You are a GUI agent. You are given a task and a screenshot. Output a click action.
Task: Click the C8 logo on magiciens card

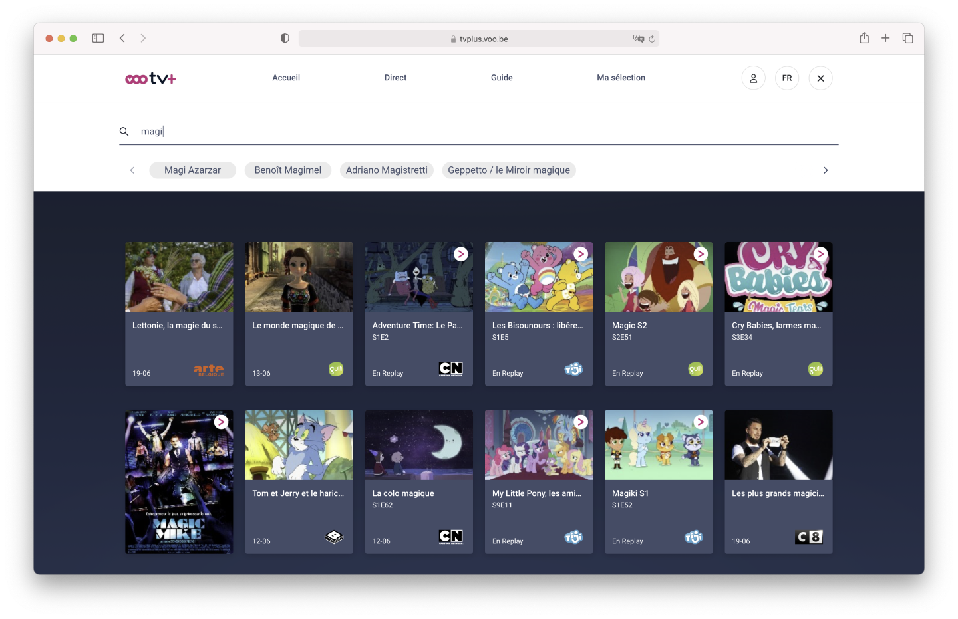tap(808, 537)
